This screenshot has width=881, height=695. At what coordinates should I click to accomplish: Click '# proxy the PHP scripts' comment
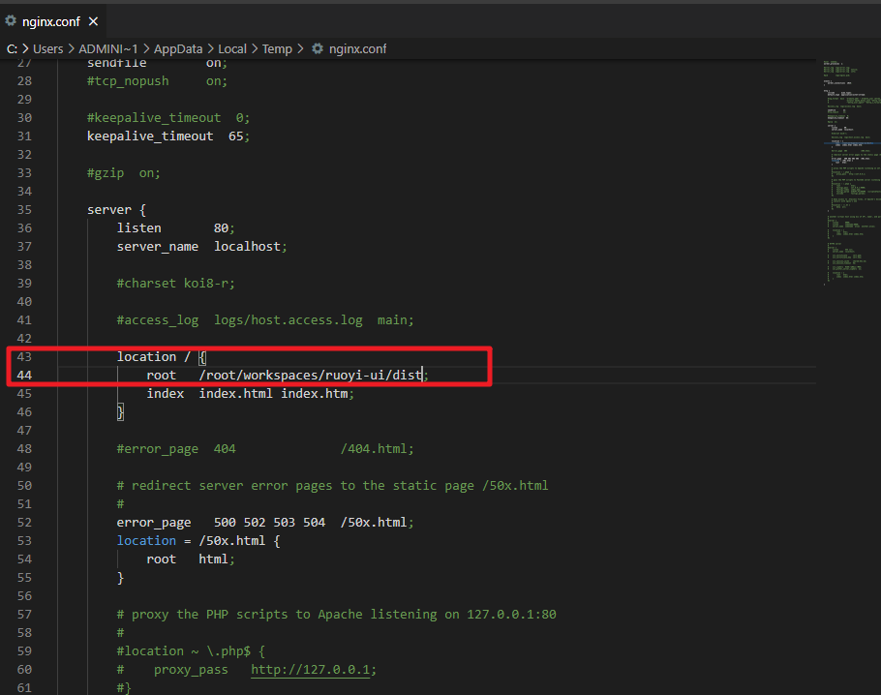click(336, 614)
